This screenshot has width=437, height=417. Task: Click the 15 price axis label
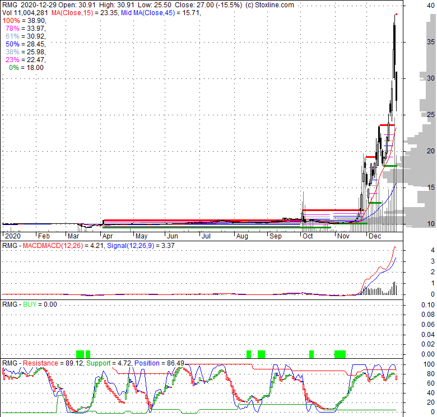pos(431,188)
